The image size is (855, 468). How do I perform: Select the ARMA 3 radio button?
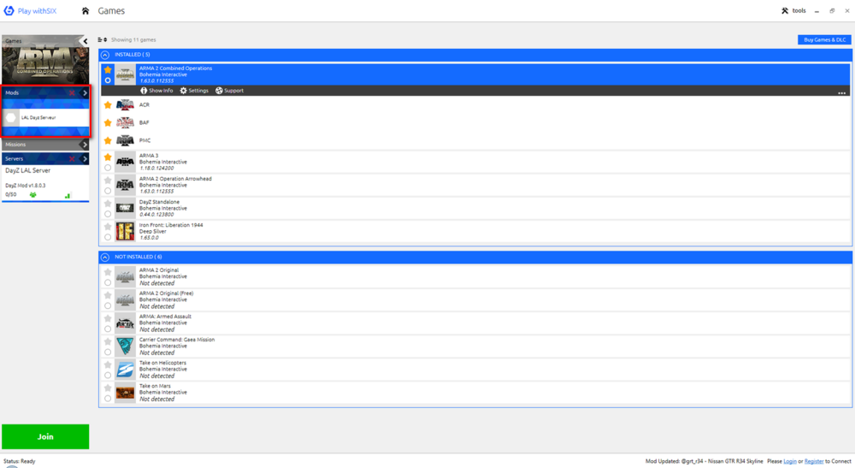(108, 168)
